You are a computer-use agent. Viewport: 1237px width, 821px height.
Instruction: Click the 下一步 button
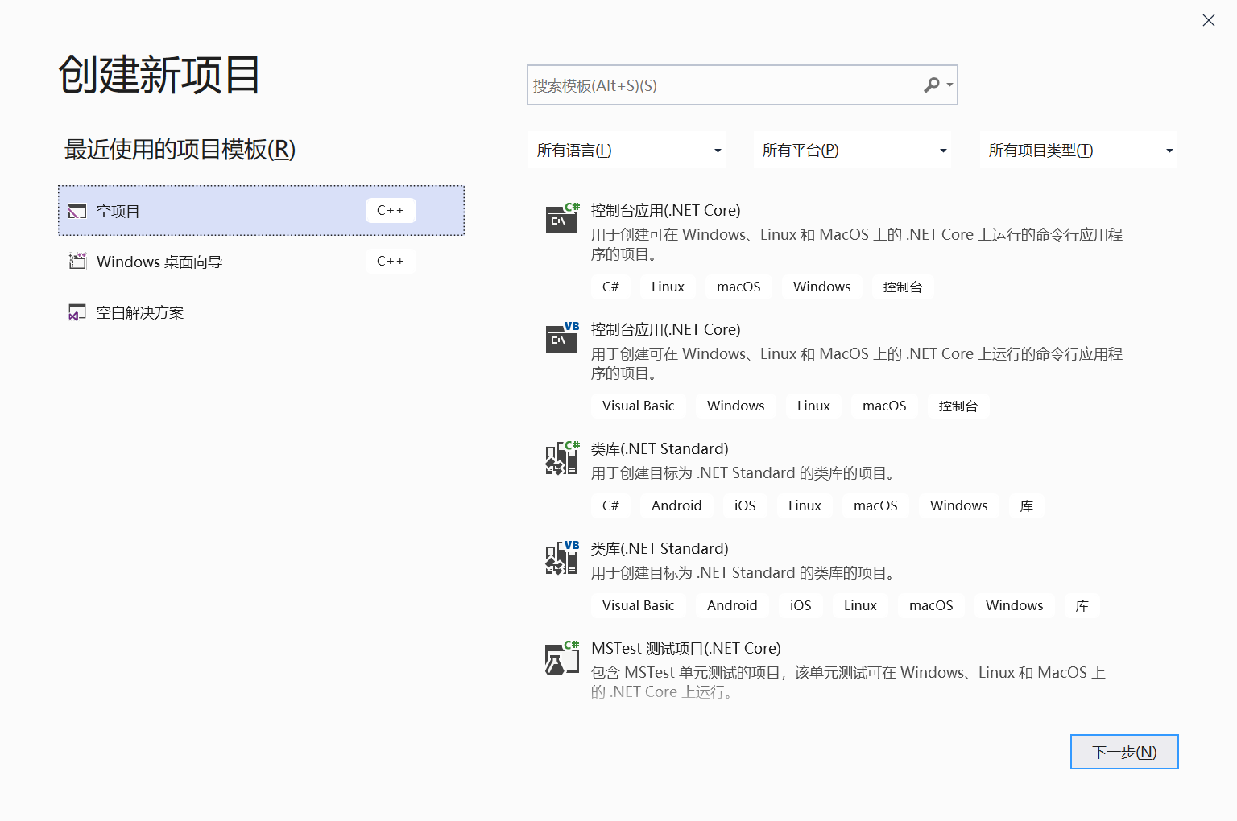(x=1124, y=751)
